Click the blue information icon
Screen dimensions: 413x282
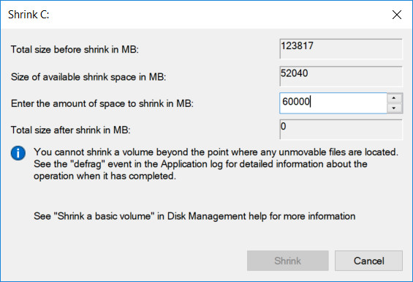(x=18, y=153)
